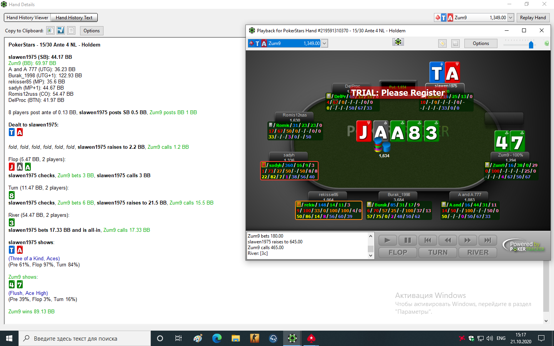The width and height of the screenshot is (554, 346).
Task: Jump to the end of the hand
Action: coord(488,240)
